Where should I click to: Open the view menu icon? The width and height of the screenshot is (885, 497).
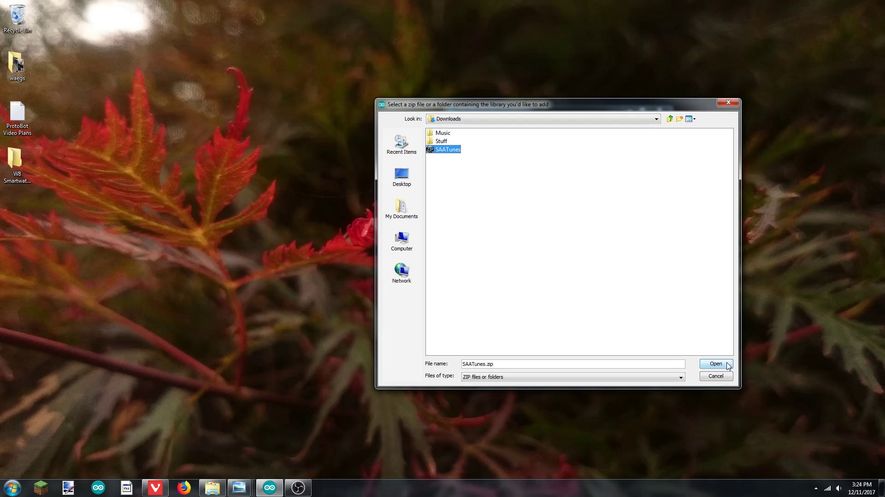tap(689, 119)
